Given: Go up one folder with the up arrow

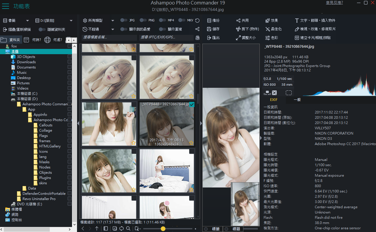Looking at the screenshot, I should point(97,228).
